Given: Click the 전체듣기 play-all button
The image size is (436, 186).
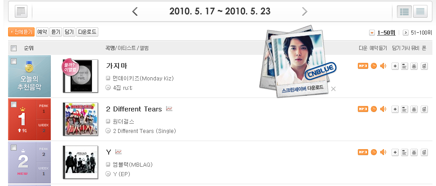Looking at the screenshot, I should [22, 32].
